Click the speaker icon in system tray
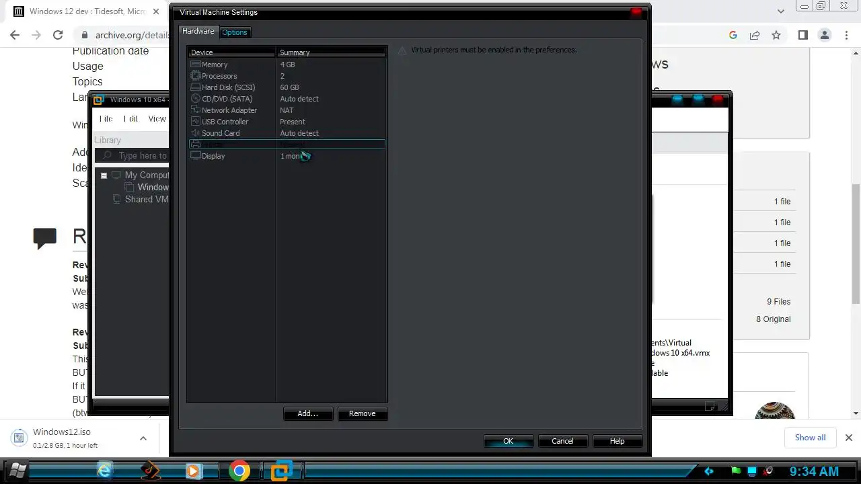This screenshot has height=484, width=861. 768,471
